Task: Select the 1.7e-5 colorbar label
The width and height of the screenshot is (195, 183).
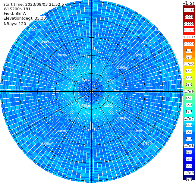Action: click(189, 64)
